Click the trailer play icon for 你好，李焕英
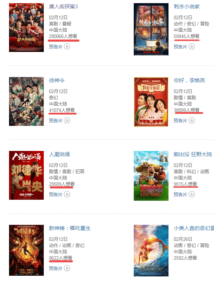 coord(192,120)
